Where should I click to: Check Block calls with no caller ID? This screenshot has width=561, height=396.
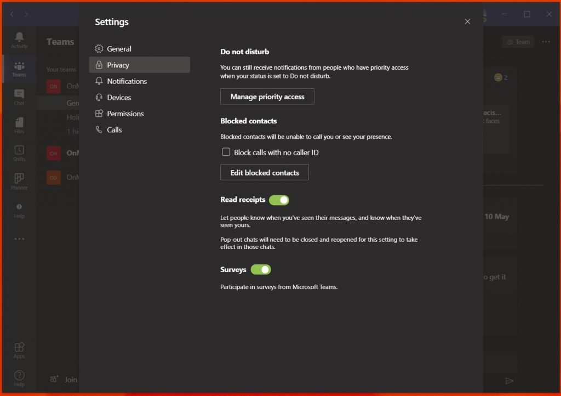226,152
